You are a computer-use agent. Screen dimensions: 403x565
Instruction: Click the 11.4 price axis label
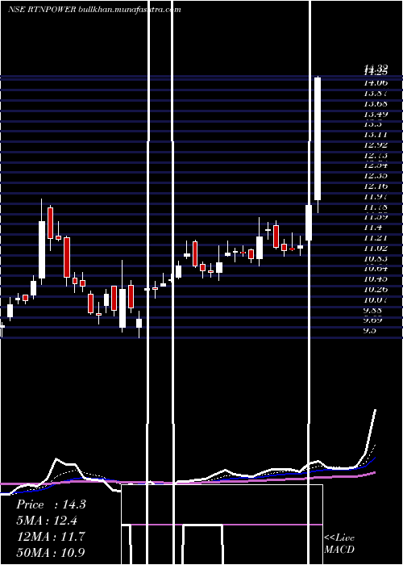[x=372, y=228]
